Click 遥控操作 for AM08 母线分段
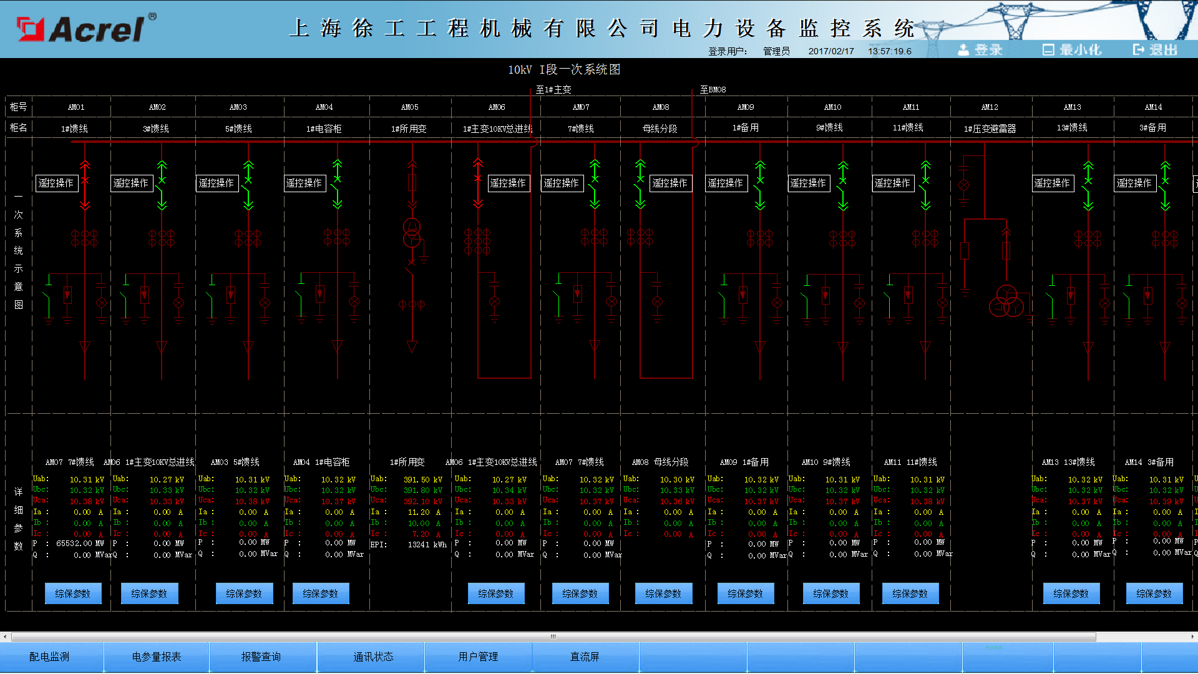This screenshot has height=674, width=1198. point(670,183)
